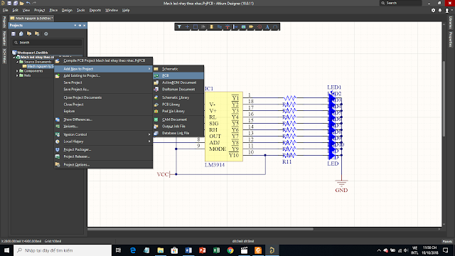This screenshot has height=256, width=455.
Task: Click the vertical scrollbar beside the schematic
Action: 444,99
